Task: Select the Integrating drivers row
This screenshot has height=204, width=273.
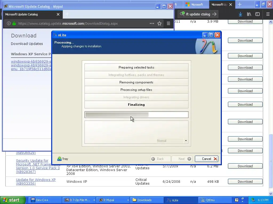Action: (136, 97)
